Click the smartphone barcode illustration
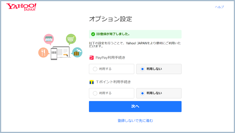Screen dimensions: 235x133 click(x=54, y=54)
